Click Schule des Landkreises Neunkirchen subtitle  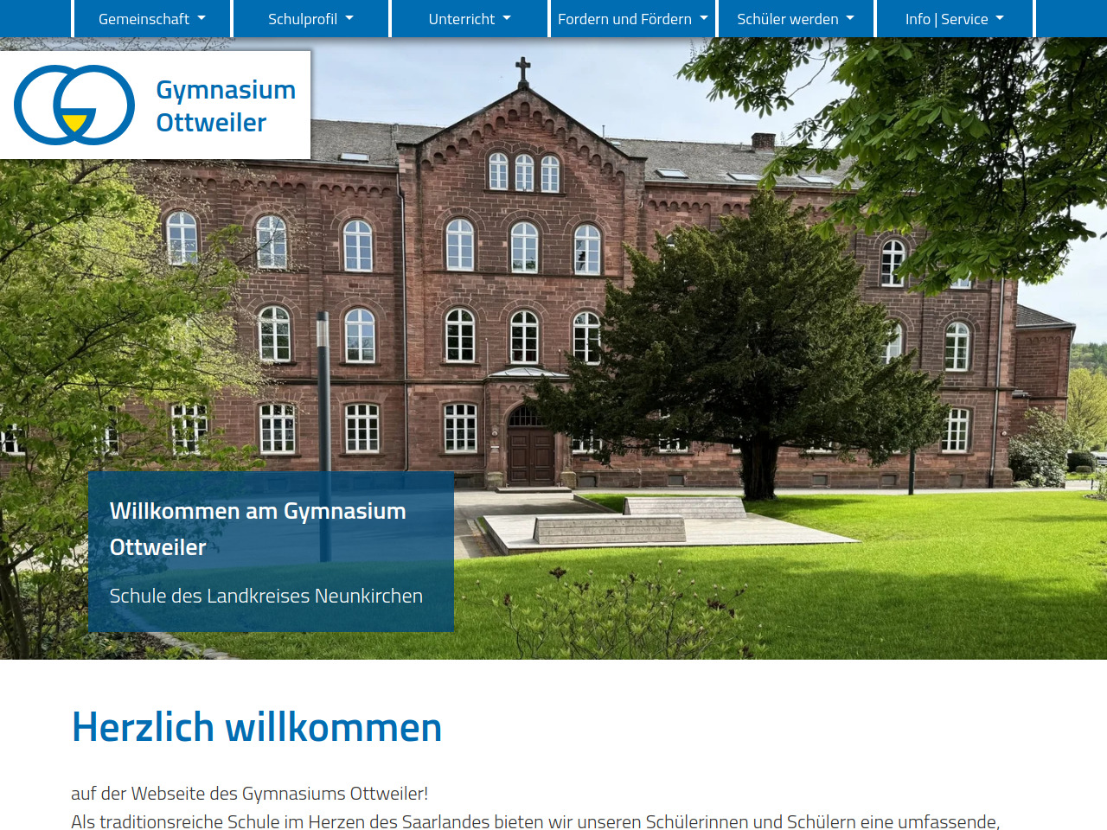[x=266, y=596]
